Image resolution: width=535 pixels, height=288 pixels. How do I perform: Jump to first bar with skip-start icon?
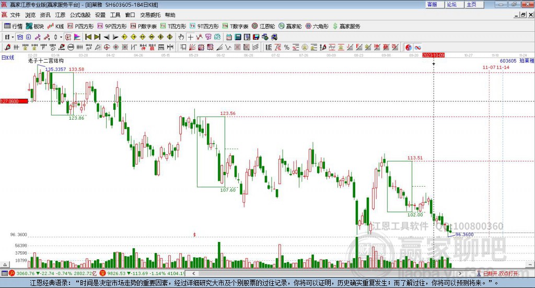(x=88, y=37)
